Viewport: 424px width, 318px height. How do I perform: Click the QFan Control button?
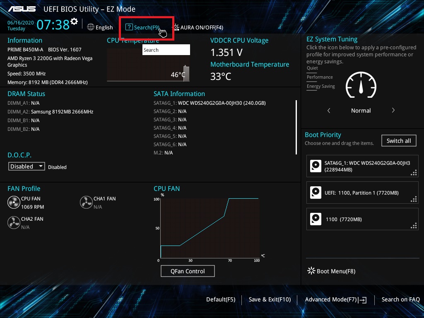click(188, 271)
